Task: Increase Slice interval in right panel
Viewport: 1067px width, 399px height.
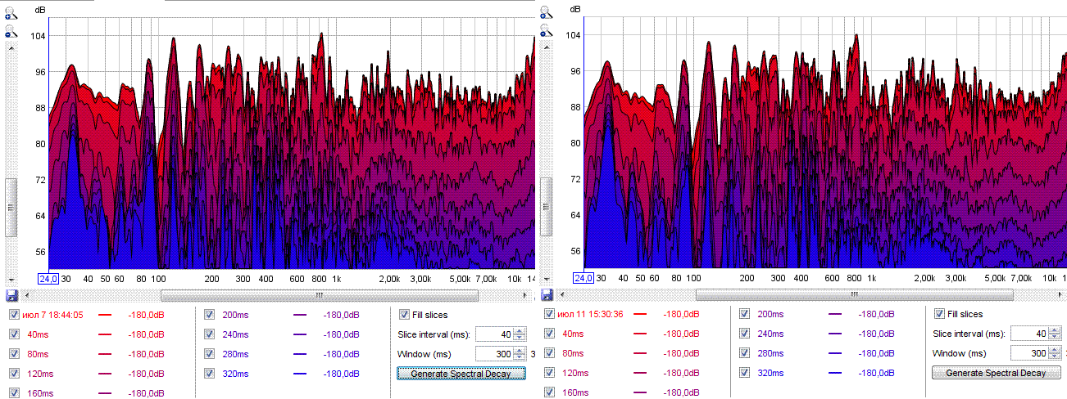Action: (1056, 330)
